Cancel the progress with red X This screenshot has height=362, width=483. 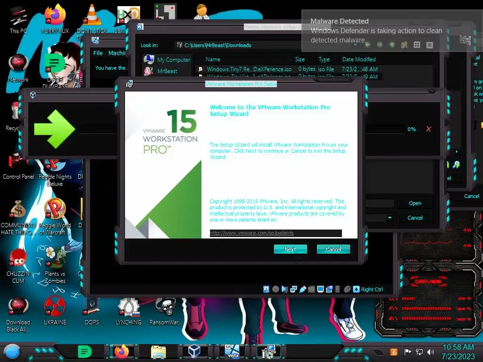point(428,129)
